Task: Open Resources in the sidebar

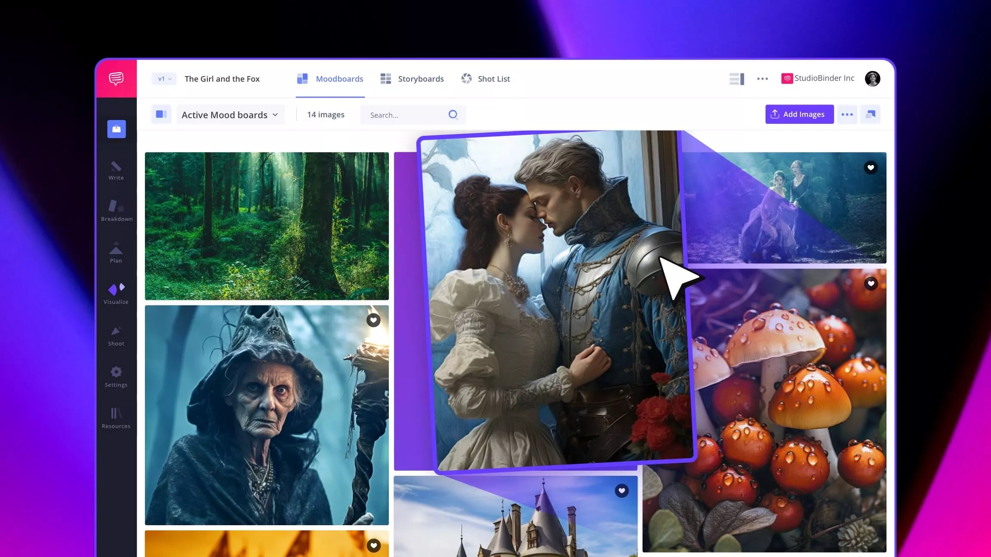Action: [x=116, y=418]
